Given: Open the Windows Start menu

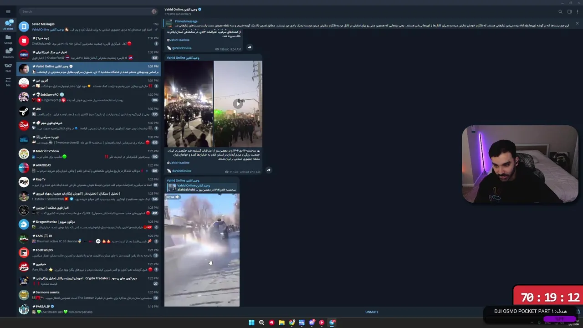Looking at the screenshot, I should coord(251,323).
